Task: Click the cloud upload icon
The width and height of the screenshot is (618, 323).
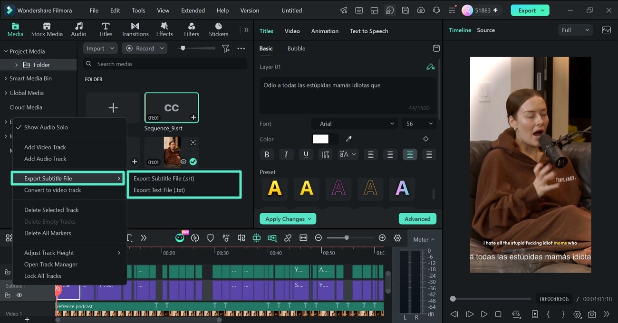Action: [421, 10]
